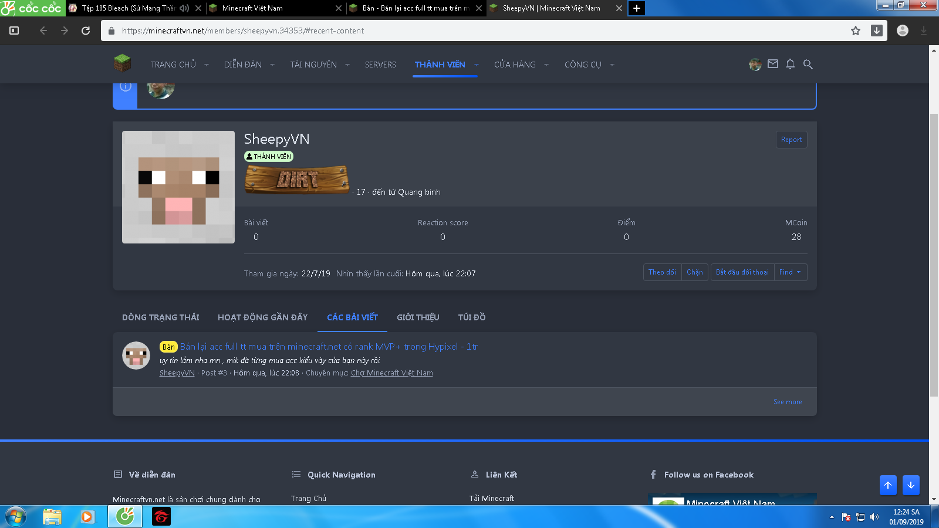The height and width of the screenshot is (528, 939).
Task: Expand the THÀNH VIÊN dropdown arrow
Action: pyautogui.click(x=477, y=65)
